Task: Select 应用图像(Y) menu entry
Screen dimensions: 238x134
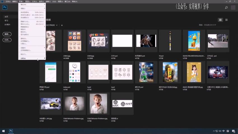Action: (x=32, y=41)
